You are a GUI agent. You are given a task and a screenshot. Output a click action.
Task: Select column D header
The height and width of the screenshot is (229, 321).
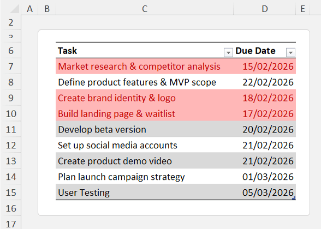click(264, 9)
